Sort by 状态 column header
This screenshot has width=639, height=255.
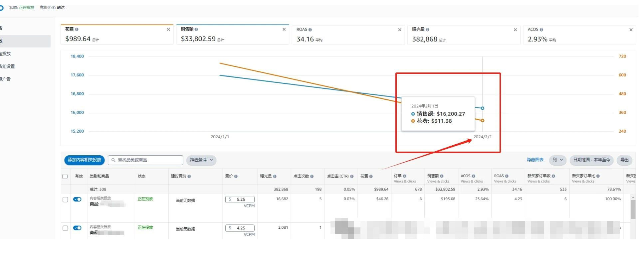click(x=141, y=176)
